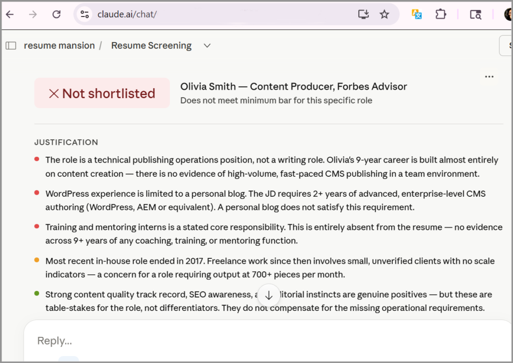This screenshot has height=363, width=513.
Task: Install Claude as an app from the toolbar
Action: 363,14
